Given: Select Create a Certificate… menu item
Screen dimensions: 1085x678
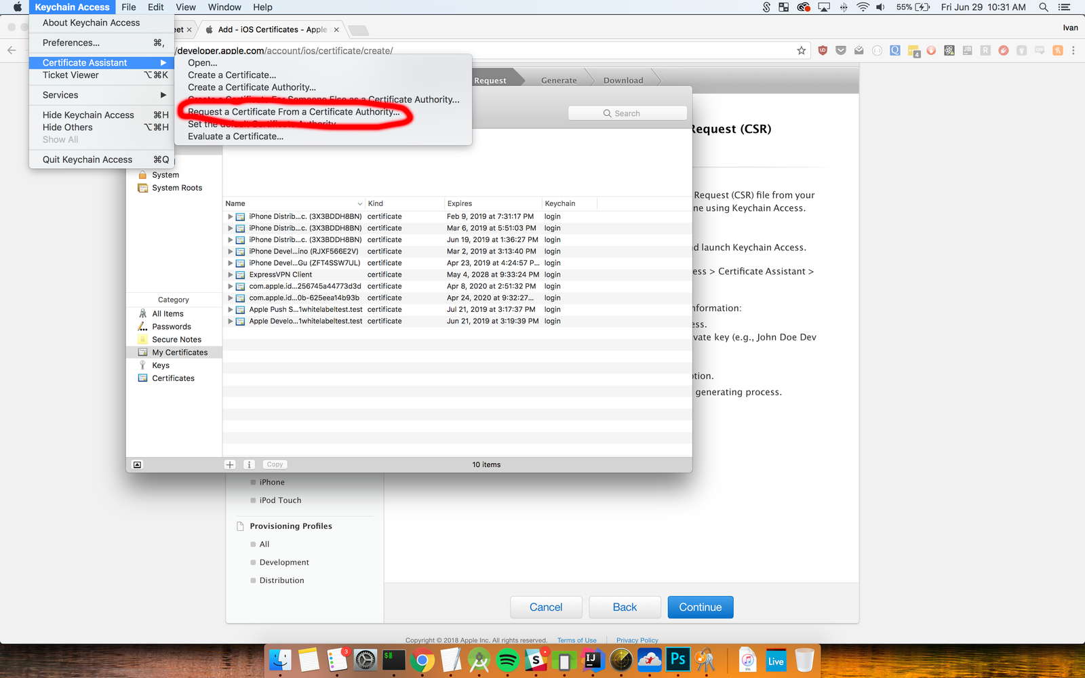Looking at the screenshot, I should [323, 75].
